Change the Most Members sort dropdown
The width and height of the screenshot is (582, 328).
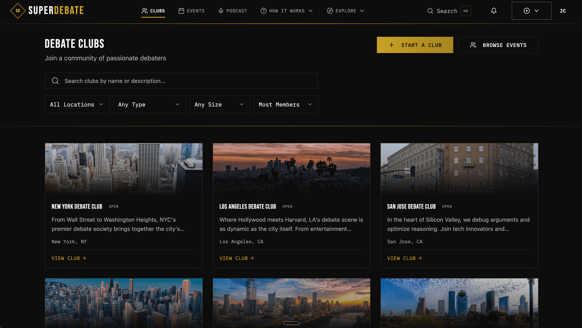tap(285, 104)
